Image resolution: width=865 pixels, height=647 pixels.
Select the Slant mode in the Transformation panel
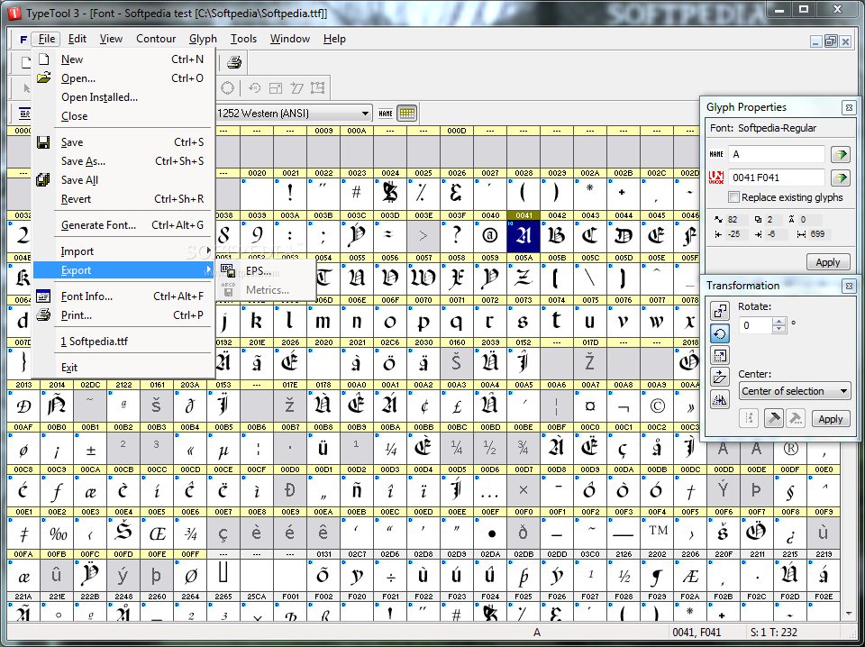tap(719, 378)
